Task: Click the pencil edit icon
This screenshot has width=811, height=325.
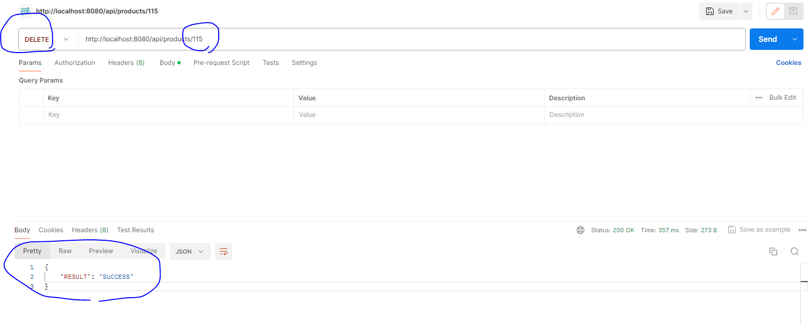Action: tap(775, 11)
